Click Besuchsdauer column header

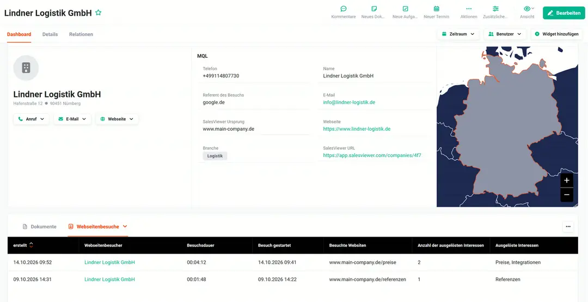(200, 245)
